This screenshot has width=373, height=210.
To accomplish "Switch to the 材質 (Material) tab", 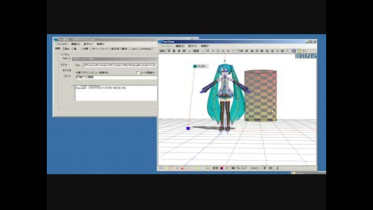I will pyautogui.click(x=85, y=49).
